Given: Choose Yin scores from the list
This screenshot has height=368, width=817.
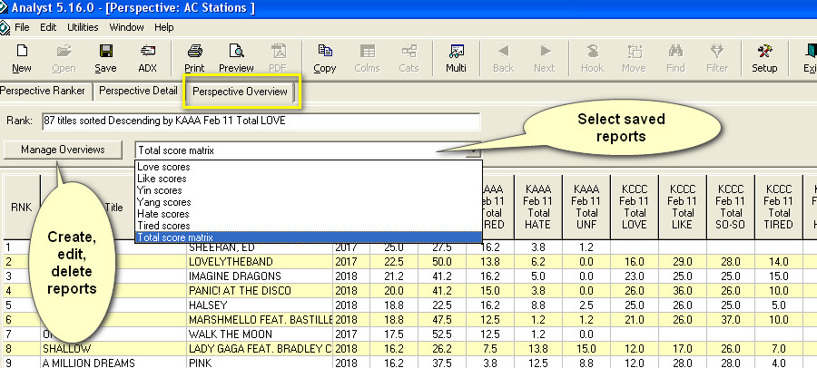Looking at the screenshot, I should pyautogui.click(x=309, y=190).
